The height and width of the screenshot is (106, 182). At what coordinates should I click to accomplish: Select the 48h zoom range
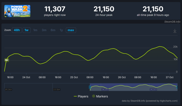[x=17, y=30]
